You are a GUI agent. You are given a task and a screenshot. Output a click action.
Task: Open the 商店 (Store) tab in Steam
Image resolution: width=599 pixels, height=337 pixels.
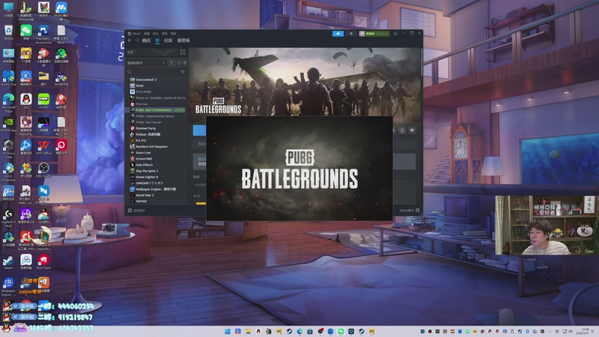(146, 40)
